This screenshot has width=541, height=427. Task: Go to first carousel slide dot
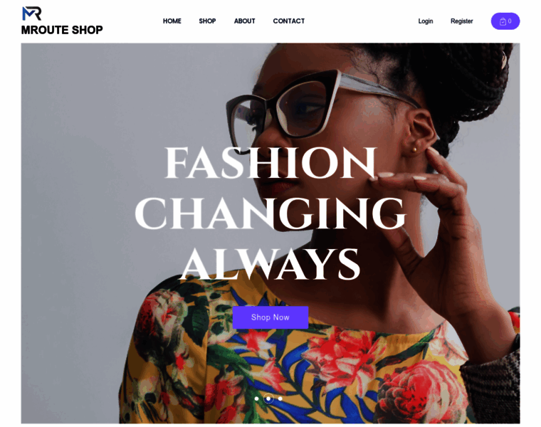click(x=256, y=399)
